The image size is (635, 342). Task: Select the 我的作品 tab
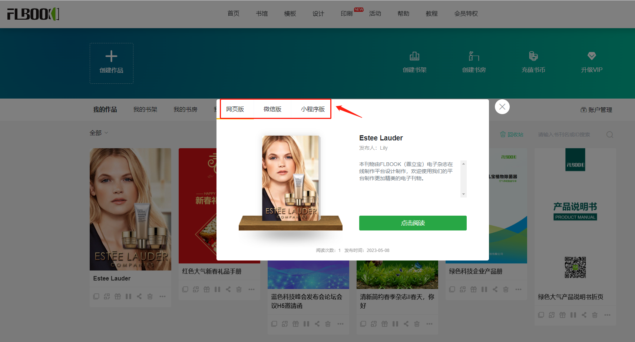click(105, 110)
